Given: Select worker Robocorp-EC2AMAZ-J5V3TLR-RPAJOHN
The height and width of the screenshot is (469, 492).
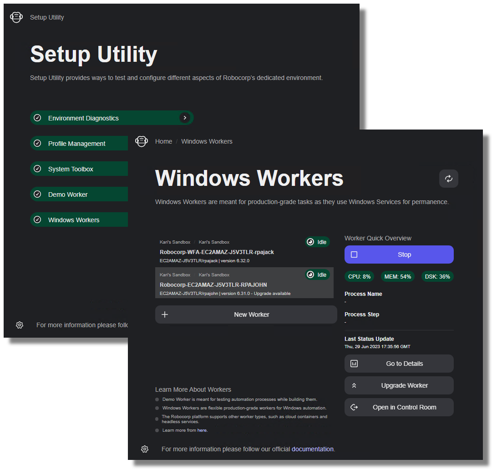Looking at the screenshot, I should tap(244, 283).
